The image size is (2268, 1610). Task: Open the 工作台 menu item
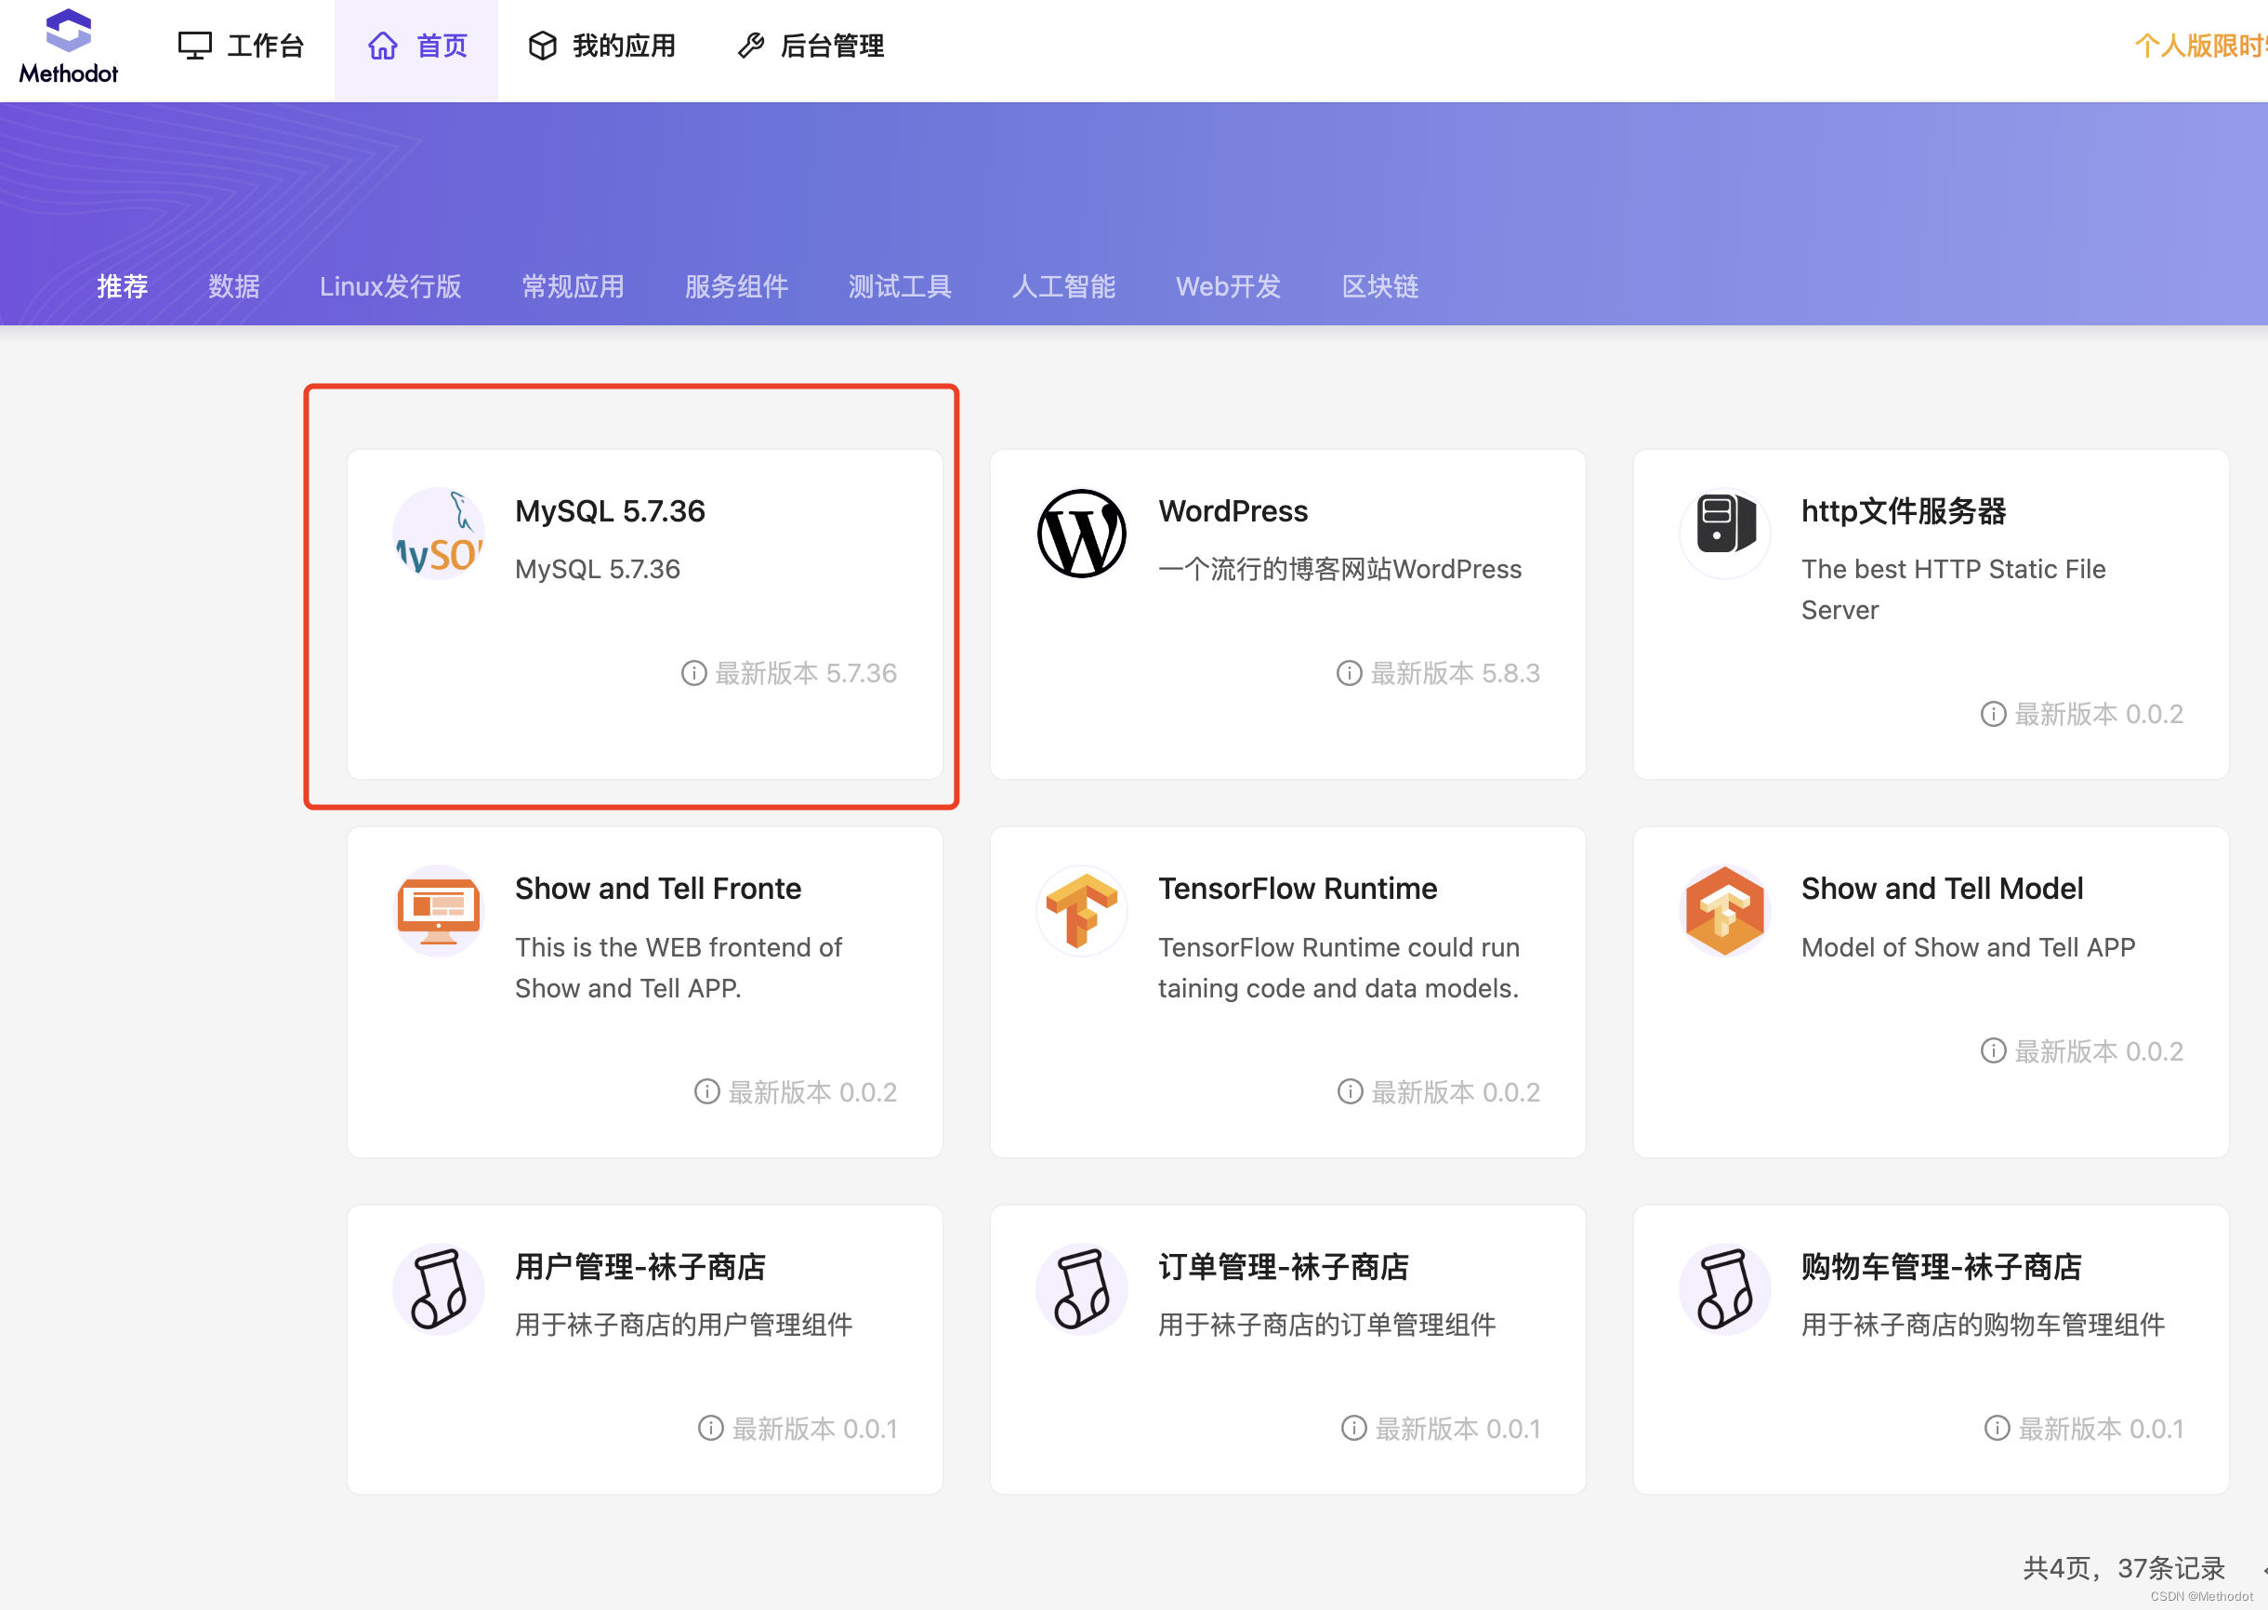[x=241, y=46]
